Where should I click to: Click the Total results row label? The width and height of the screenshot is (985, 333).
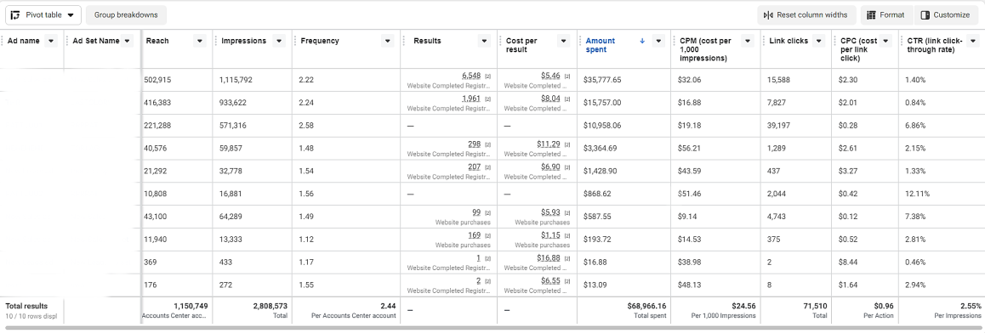tap(26, 306)
